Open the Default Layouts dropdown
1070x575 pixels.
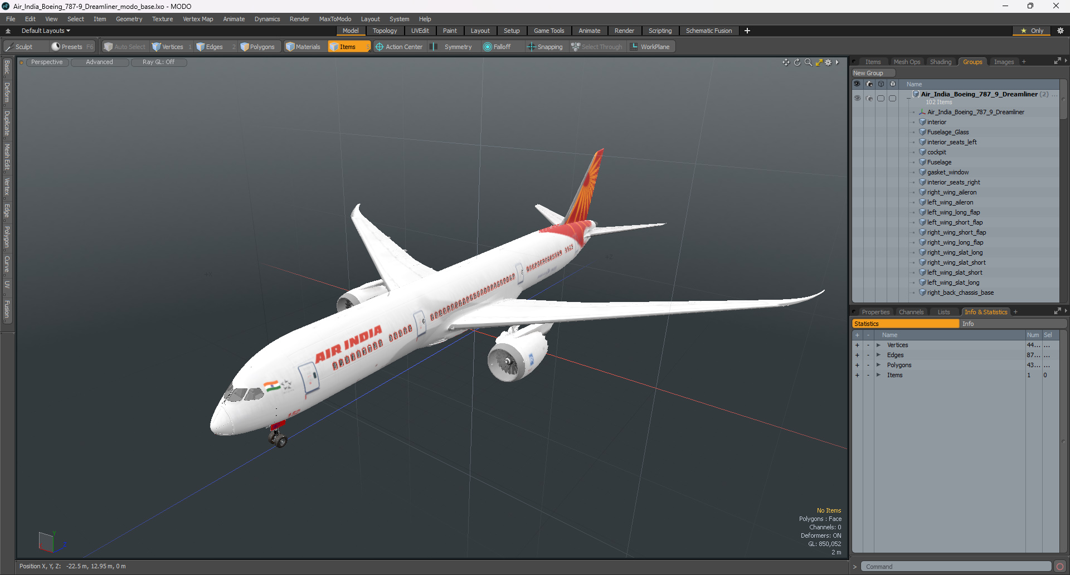pyautogui.click(x=46, y=31)
